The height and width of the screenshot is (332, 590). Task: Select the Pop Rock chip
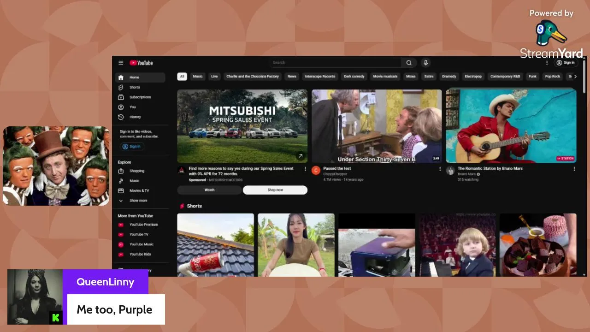click(553, 77)
